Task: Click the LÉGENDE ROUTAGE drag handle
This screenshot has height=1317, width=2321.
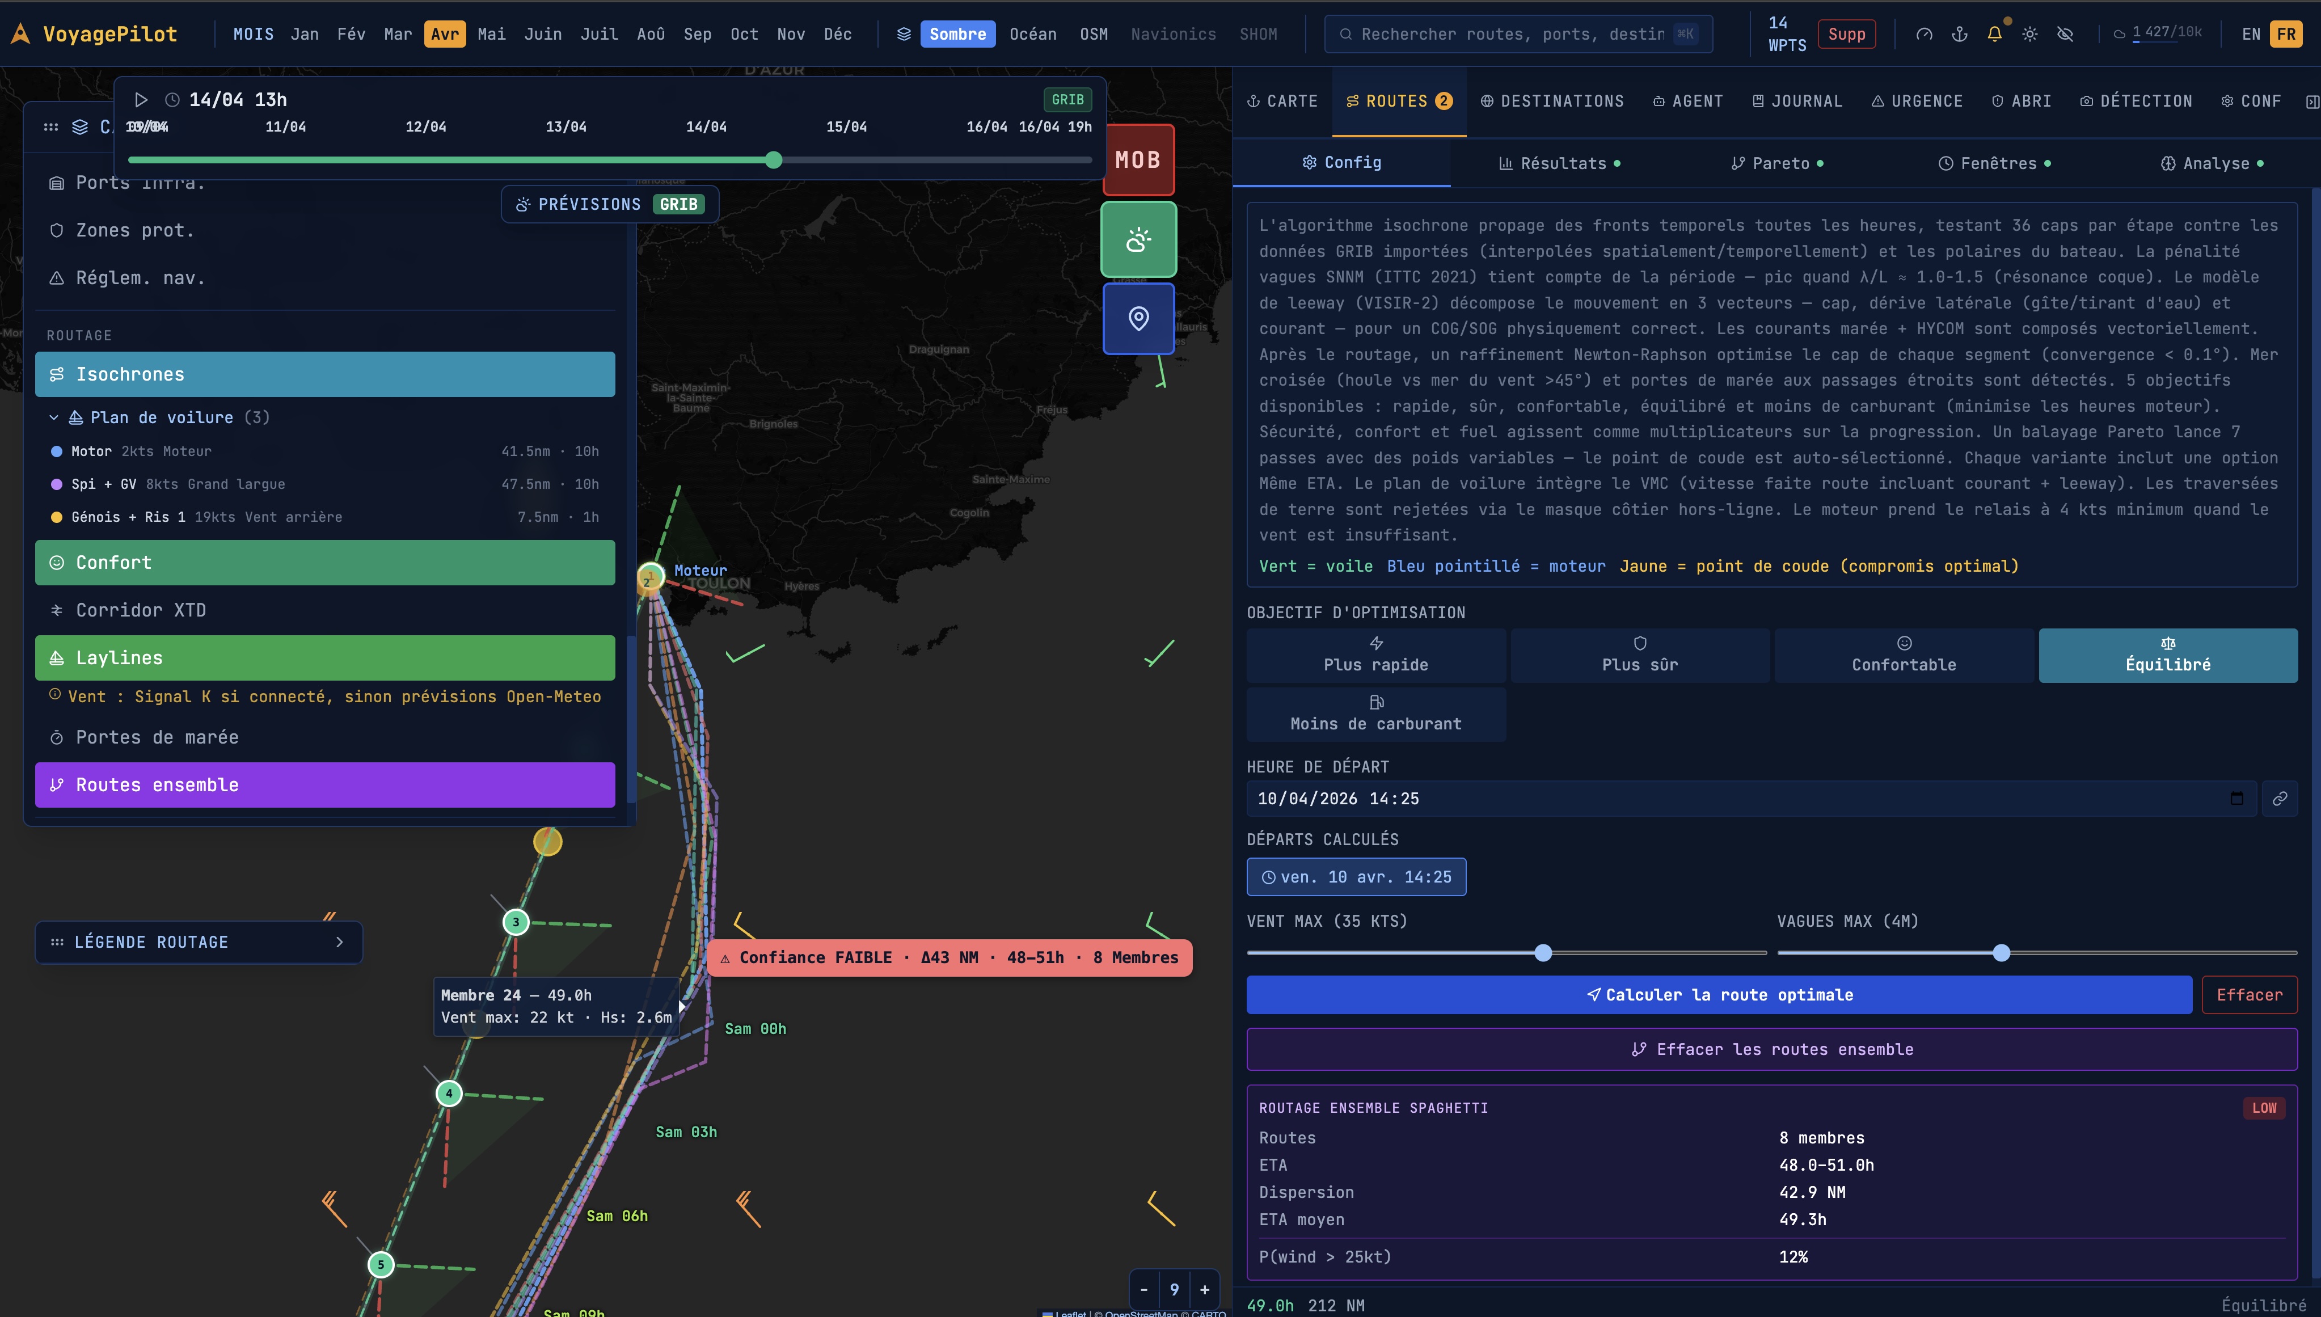Action: tap(57, 943)
